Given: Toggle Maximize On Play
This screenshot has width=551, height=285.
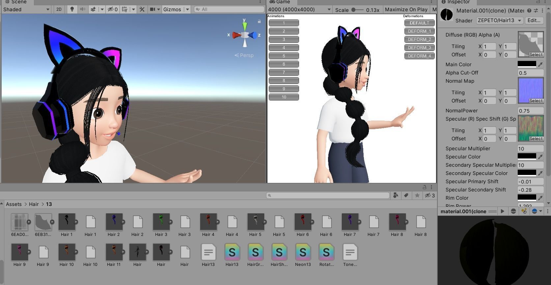Looking at the screenshot, I should [x=406, y=10].
